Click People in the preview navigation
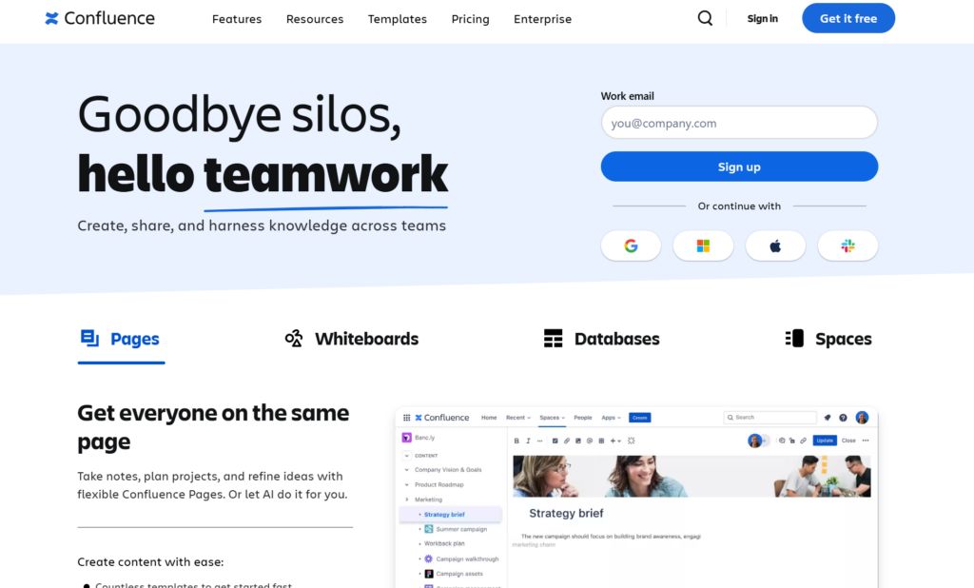 point(583,418)
